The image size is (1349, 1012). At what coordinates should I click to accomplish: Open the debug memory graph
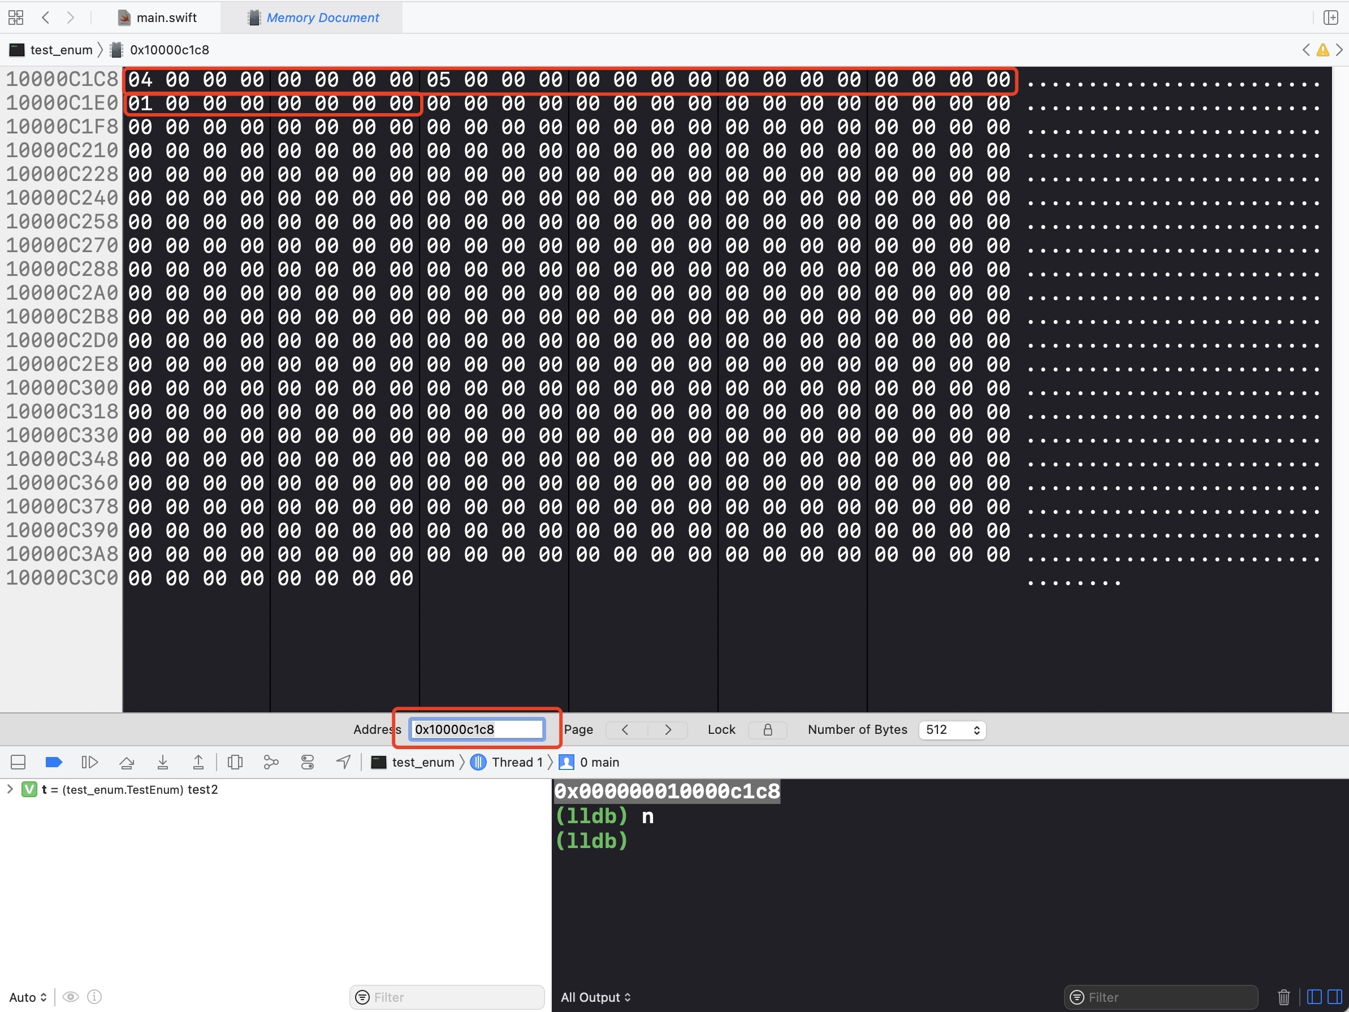pyautogui.click(x=271, y=762)
